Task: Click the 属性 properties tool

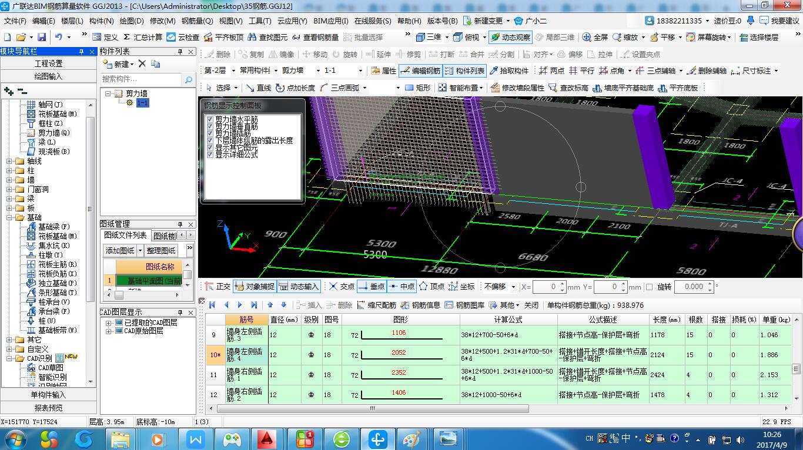Action: coord(384,70)
